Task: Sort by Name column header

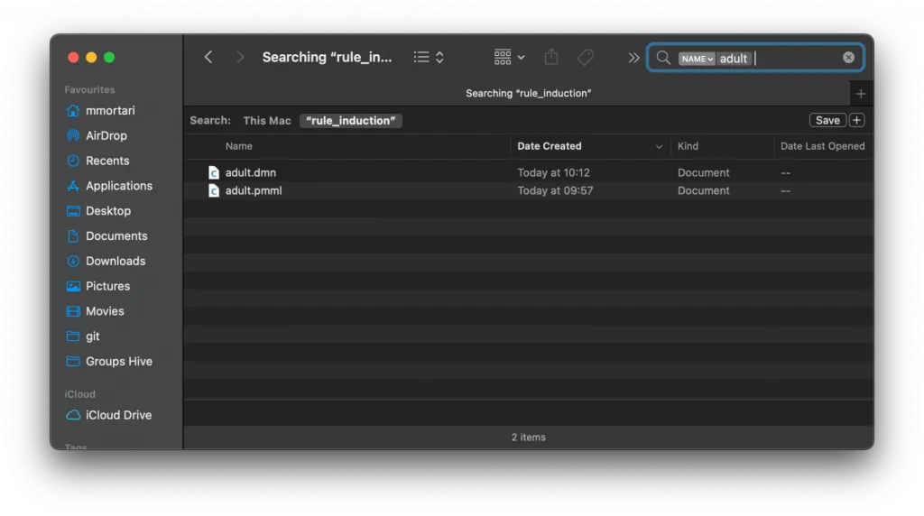Action: (238, 146)
